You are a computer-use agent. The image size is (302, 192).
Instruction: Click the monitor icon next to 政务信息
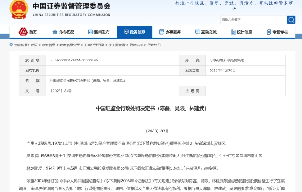coord(126,32)
